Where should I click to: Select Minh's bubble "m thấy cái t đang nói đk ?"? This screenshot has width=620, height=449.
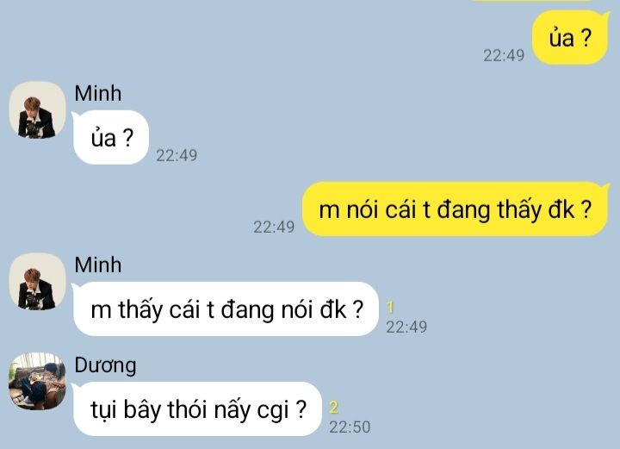point(226,309)
